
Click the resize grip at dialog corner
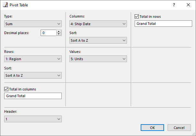194,134
